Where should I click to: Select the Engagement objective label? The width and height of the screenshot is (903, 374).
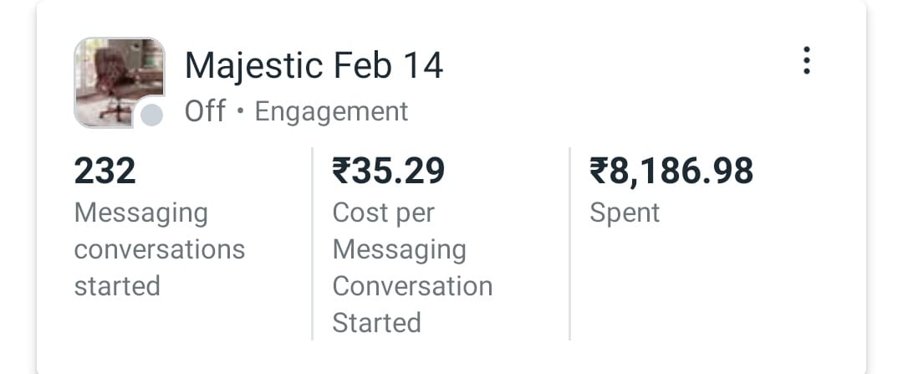331,111
